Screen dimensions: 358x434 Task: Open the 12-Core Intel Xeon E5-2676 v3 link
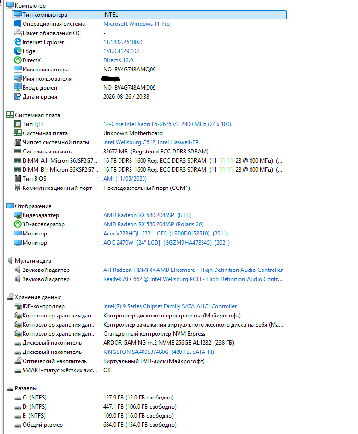coord(167,124)
